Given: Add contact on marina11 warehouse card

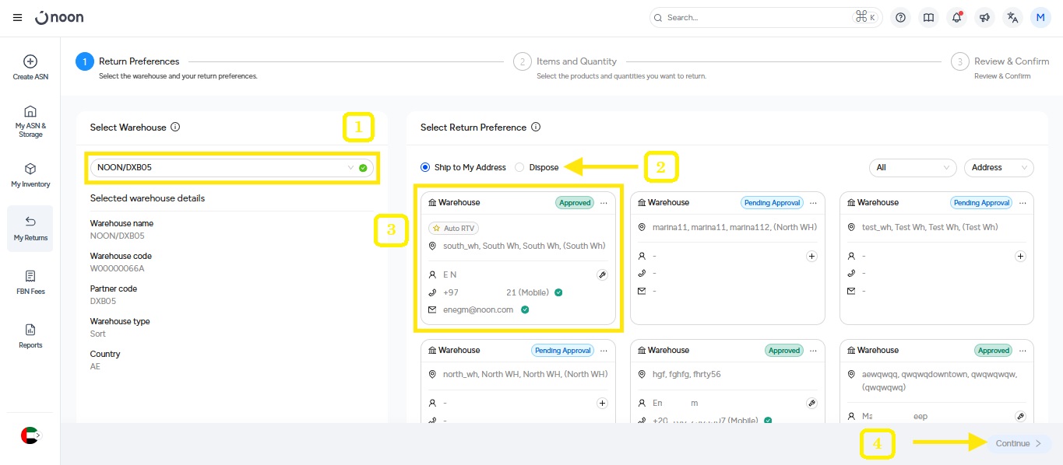Looking at the screenshot, I should (811, 256).
